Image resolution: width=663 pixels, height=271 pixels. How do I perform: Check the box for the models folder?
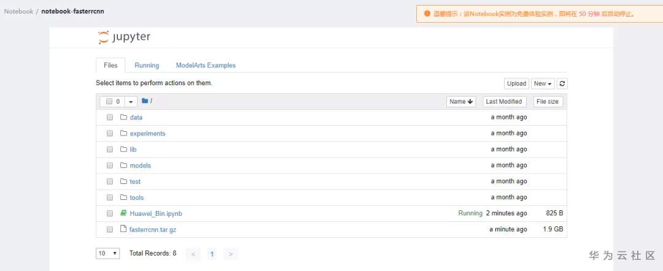110,166
